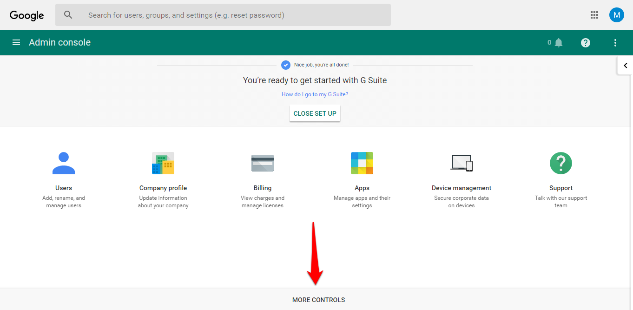633x310 pixels.
Task: Click the CLOSE SET UP button
Action: (x=315, y=113)
